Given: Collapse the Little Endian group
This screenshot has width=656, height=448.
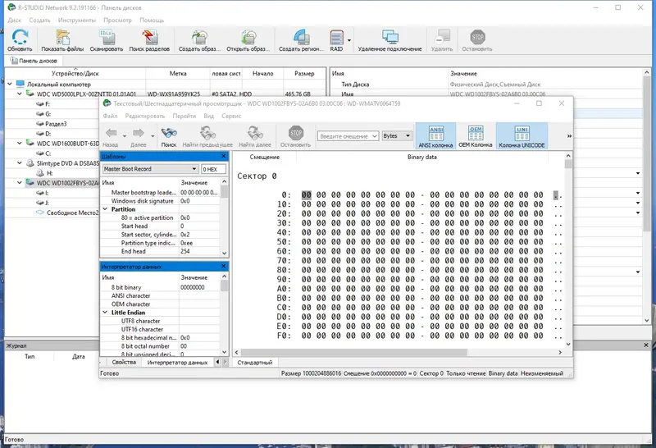Looking at the screenshot, I should point(105,313).
